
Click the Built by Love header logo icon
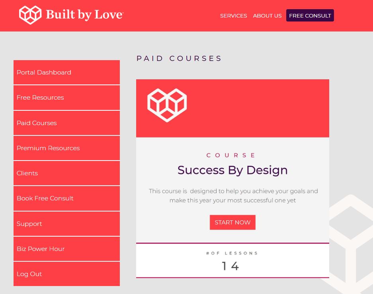[x=30, y=15]
